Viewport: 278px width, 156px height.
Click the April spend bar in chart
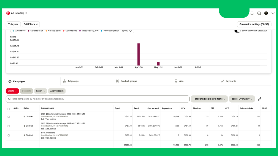[138, 54]
